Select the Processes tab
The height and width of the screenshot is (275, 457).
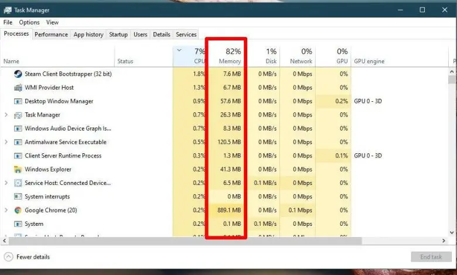(16, 34)
